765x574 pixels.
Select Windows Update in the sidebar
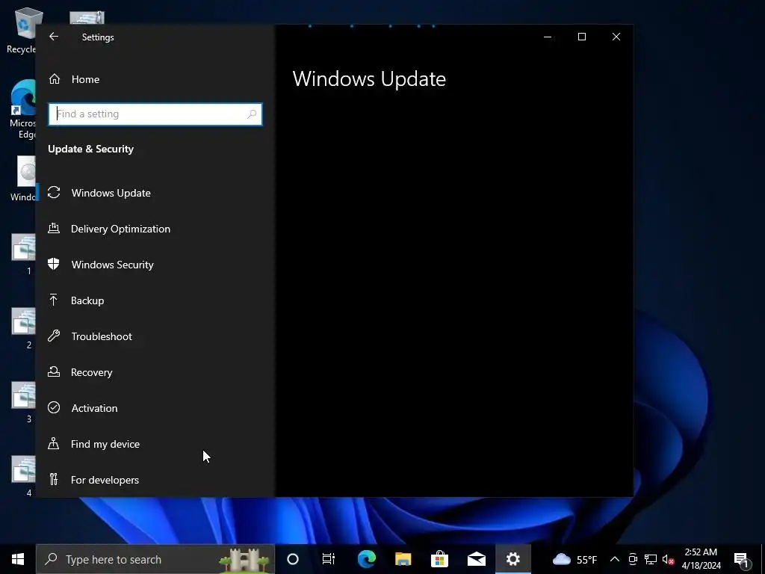[x=155, y=193]
